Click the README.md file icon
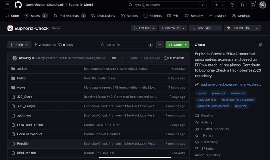270x160 pixels. [x=13, y=153]
